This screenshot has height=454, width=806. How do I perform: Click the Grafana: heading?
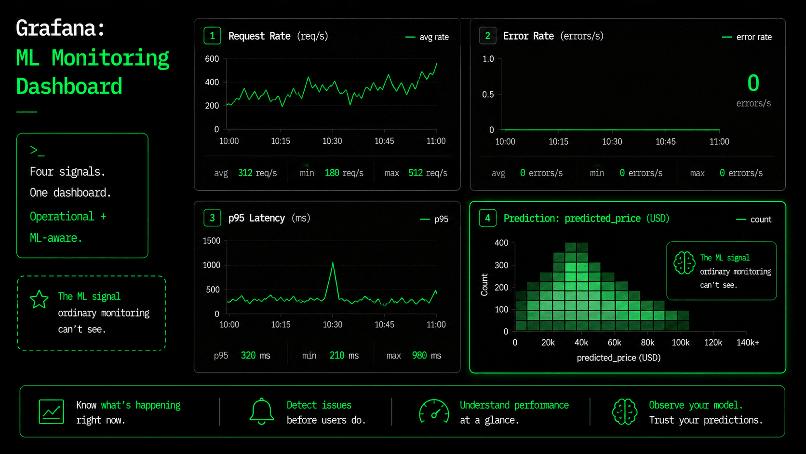coord(60,28)
